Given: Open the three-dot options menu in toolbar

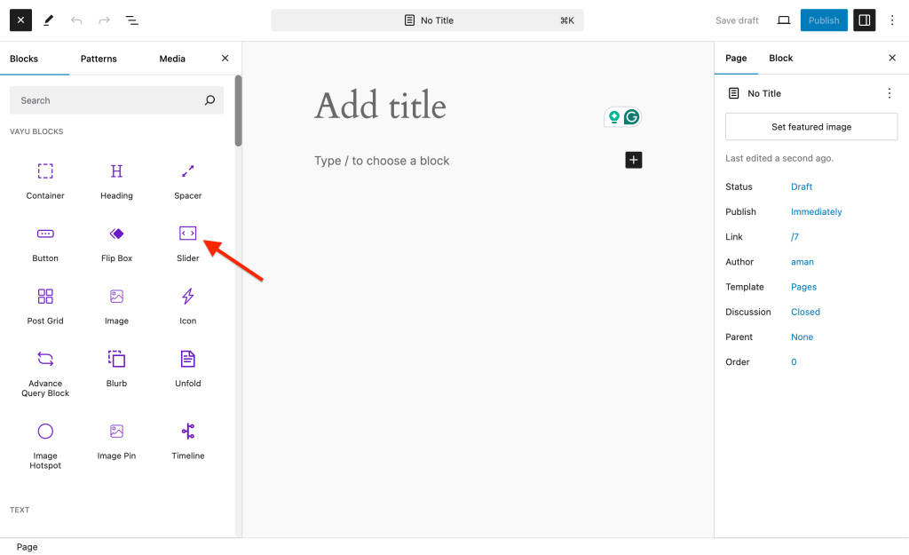Looking at the screenshot, I should click(x=892, y=20).
